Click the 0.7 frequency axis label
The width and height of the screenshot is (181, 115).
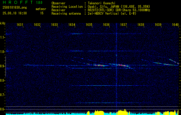click(2, 95)
